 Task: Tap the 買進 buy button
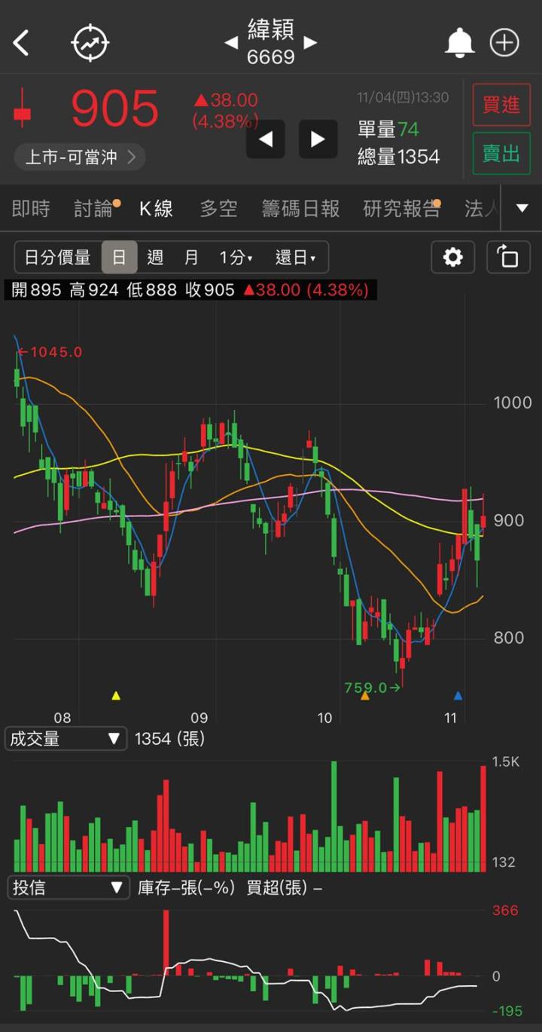(501, 105)
